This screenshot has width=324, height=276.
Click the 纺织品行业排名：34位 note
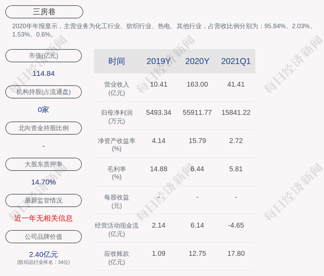pyautogui.click(x=44, y=262)
